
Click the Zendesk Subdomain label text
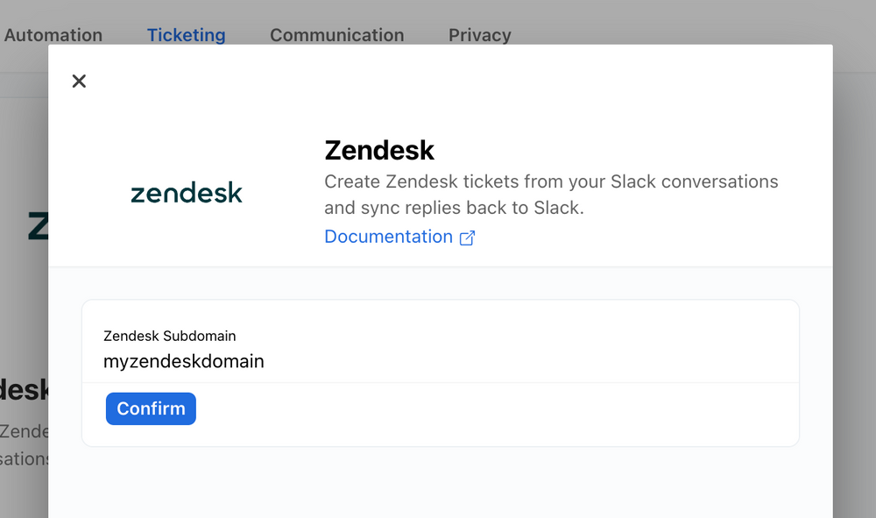click(x=169, y=336)
